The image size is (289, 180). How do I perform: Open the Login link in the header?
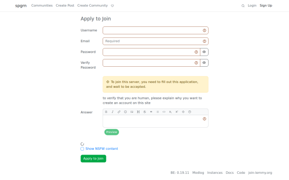click(x=252, y=5)
